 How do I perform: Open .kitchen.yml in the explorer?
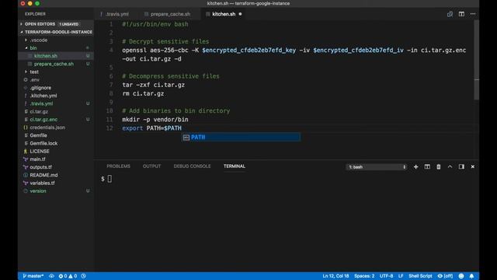pos(43,96)
